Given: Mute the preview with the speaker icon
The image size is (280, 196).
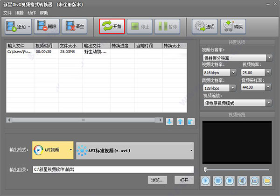Looking at the screenshot, I should [242, 181].
